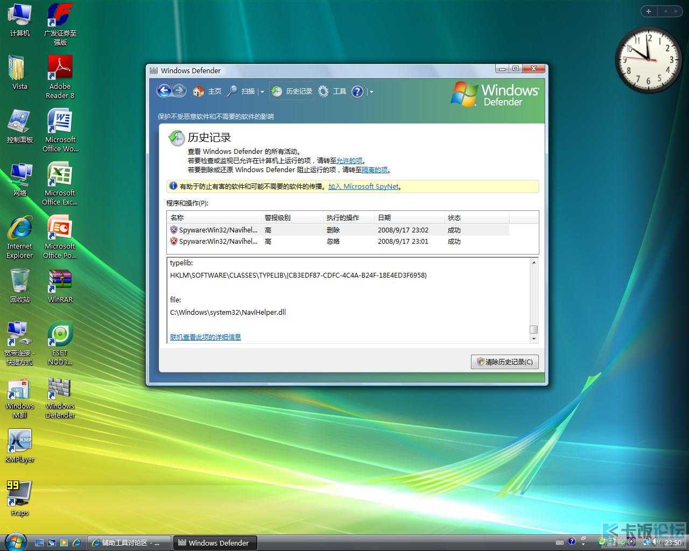Image resolution: width=689 pixels, height=551 pixels.
Task: Select the Vista folder desktop icon
Action: tap(20, 73)
